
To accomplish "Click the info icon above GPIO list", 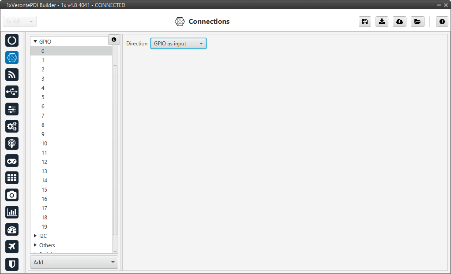I will pos(114,40).
